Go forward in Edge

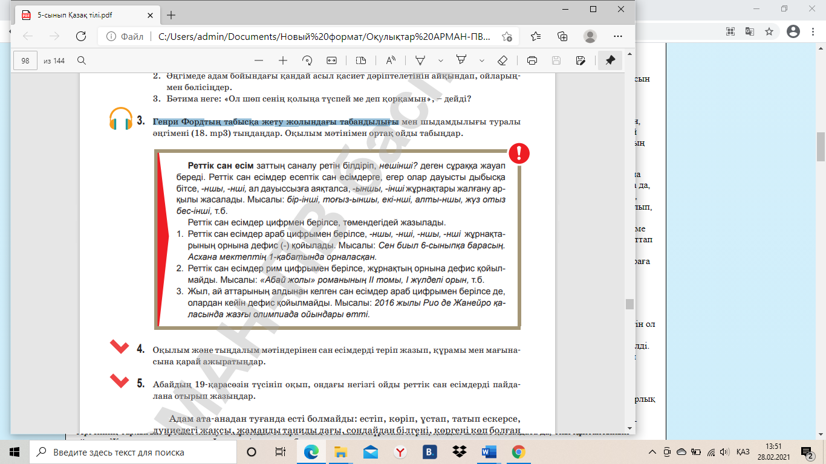[54, 36]
